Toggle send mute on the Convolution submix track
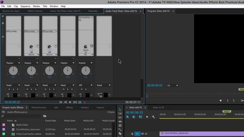This screenshot has height=137, width=244. tap(91, 46)
